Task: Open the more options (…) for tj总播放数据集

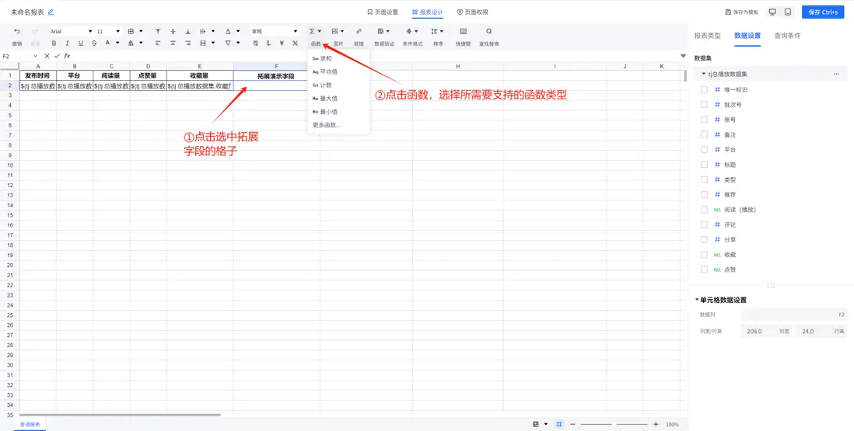Action: coord(836,74)
